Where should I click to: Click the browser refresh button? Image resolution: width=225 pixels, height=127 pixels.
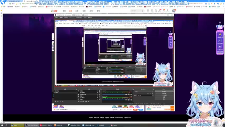(10, 4)
